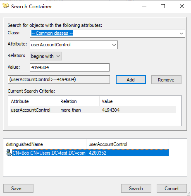Add the criterion with Add button
Image resolution: width=191 pixels, height=196 pixels.
[x=131, y=80]
